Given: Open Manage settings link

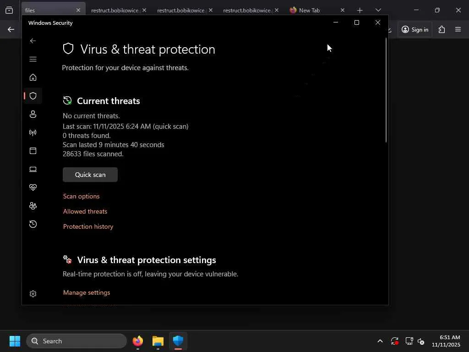Looking at the screenshot, I should pos(87,292).
